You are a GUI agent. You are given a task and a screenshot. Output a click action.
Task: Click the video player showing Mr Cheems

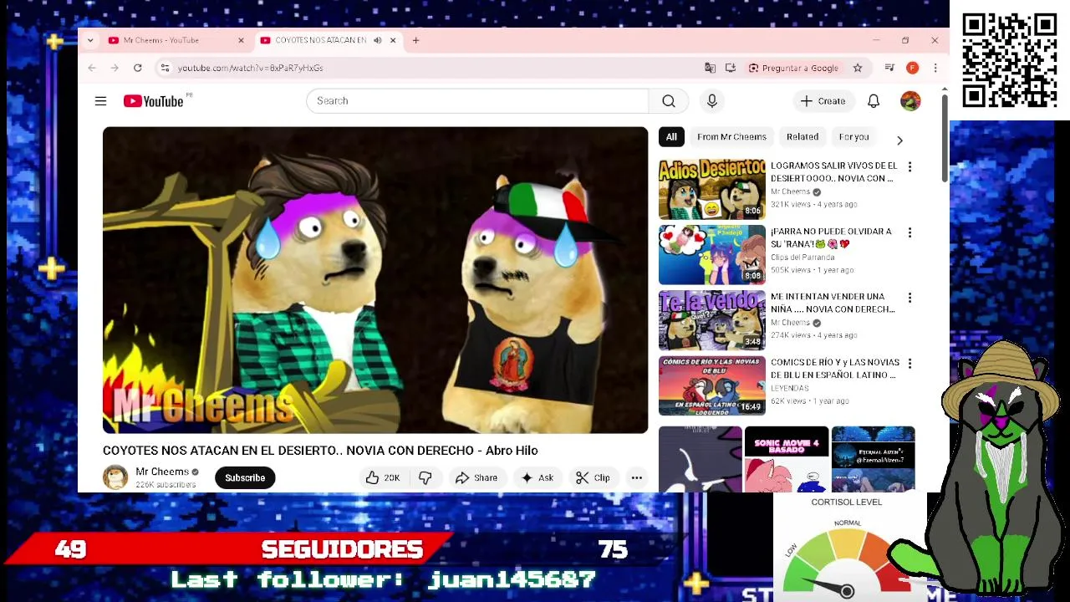tap(375, 280)
